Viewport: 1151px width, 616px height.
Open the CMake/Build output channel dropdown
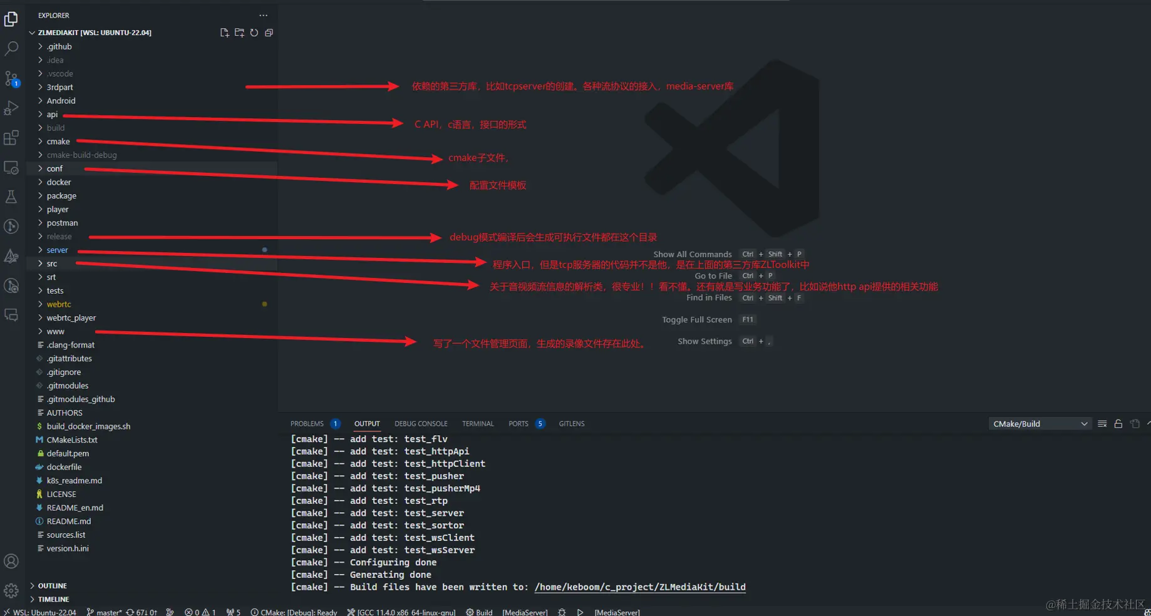point(1040,424)
